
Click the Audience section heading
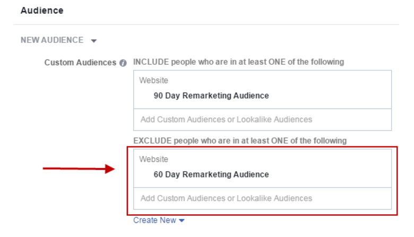(x=42, y=11)
